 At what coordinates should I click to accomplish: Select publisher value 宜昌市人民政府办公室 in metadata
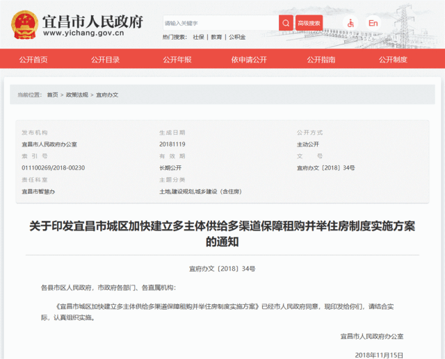coord(49,144)
